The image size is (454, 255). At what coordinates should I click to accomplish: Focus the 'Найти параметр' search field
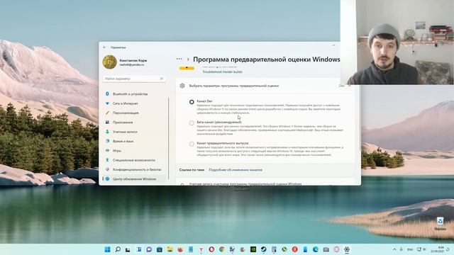pos(134,79)
